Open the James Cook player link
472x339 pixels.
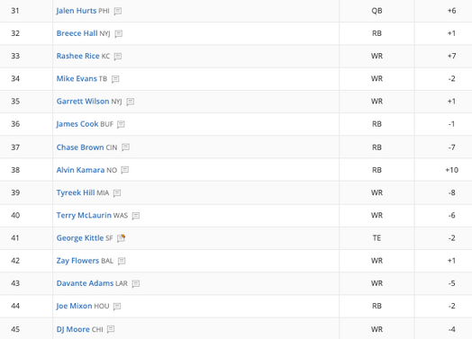tap(77, 124)
